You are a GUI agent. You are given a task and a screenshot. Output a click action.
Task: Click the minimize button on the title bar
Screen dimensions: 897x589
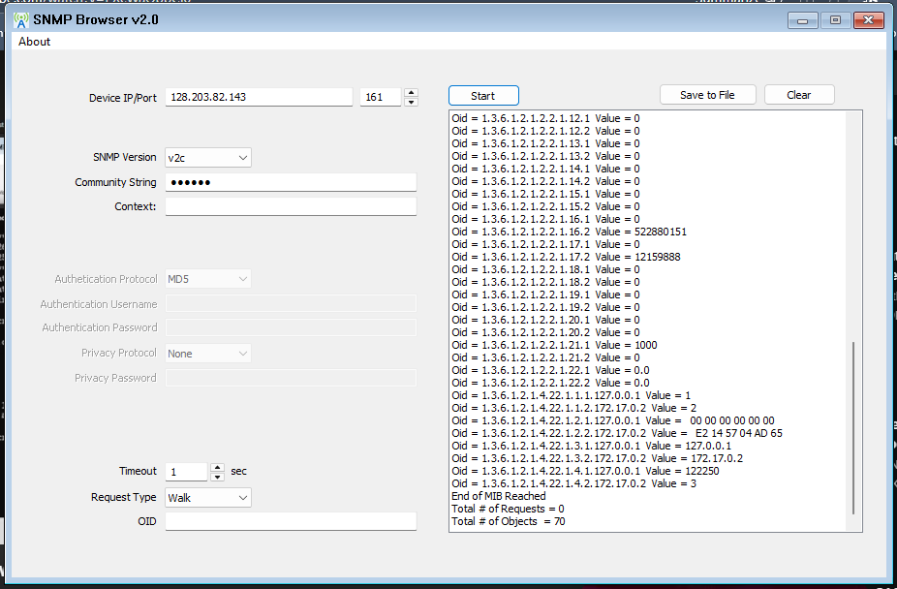point(802,19)
